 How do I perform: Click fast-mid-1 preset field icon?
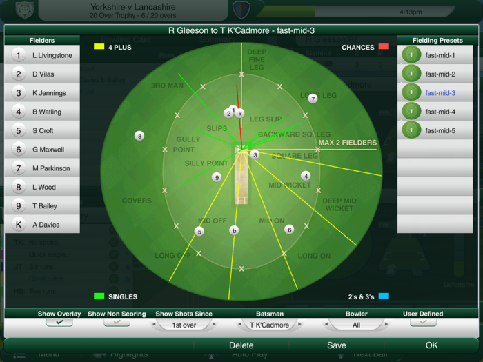(x=411, y=54)
